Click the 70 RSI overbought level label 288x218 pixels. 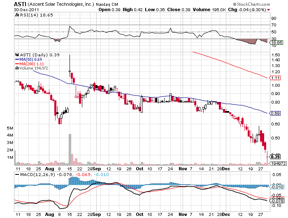click(274, 25)
